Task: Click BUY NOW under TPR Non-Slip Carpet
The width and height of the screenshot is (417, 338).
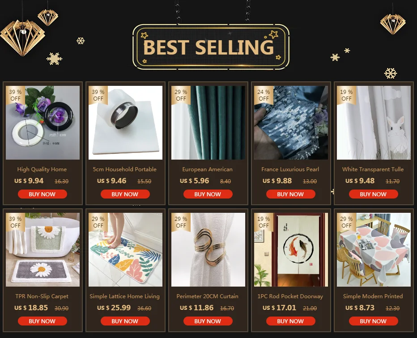Action: (43, 321)
